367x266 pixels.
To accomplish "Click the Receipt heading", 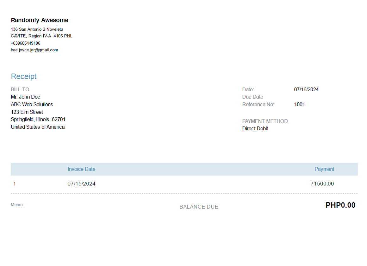I will pyautogui.click(x=24, y=76).
